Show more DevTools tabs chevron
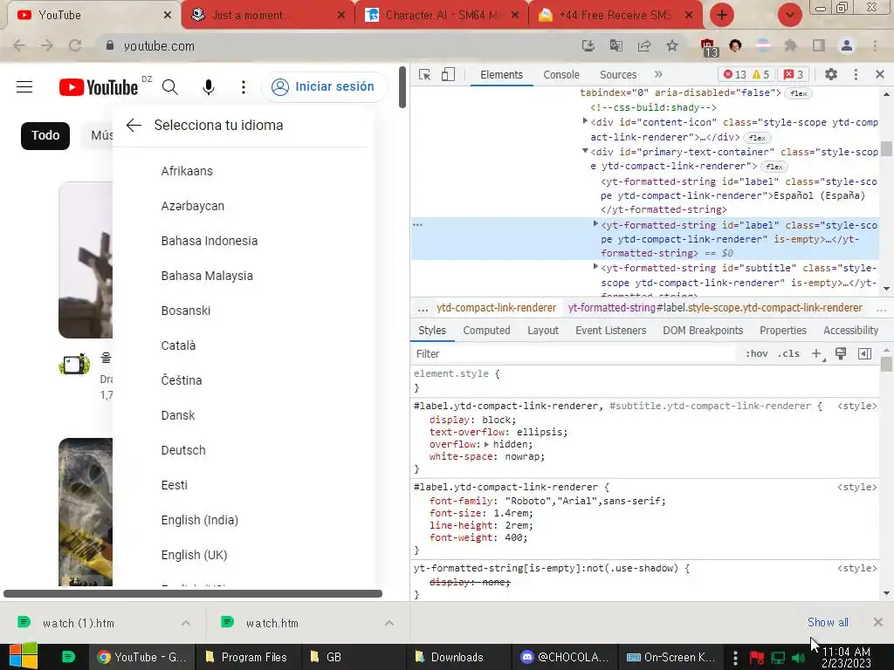The image size is (894, 670). click(658, 74)
